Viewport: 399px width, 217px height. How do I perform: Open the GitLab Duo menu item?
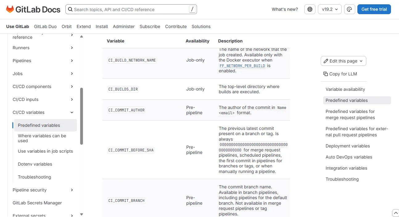click(x=45, y=26)
